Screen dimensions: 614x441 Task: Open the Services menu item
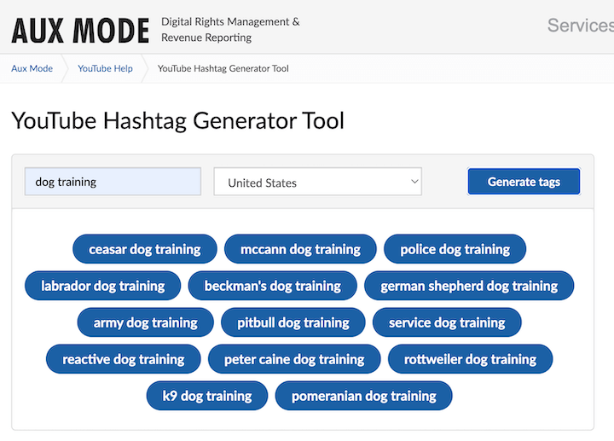[x=580, y=26]
